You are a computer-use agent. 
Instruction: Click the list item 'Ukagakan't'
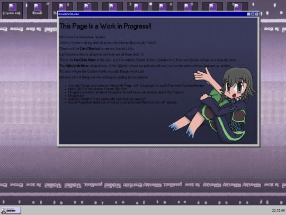(x=76, y=96)
